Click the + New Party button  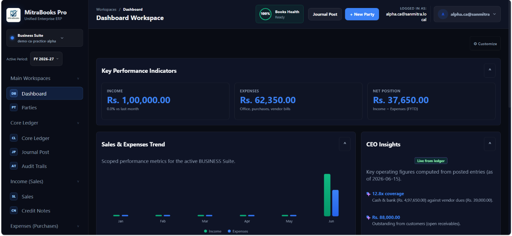(x=362, y=14)
